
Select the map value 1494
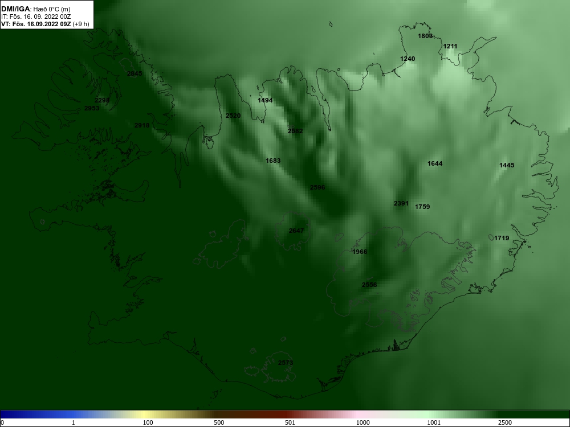(265, 100)
